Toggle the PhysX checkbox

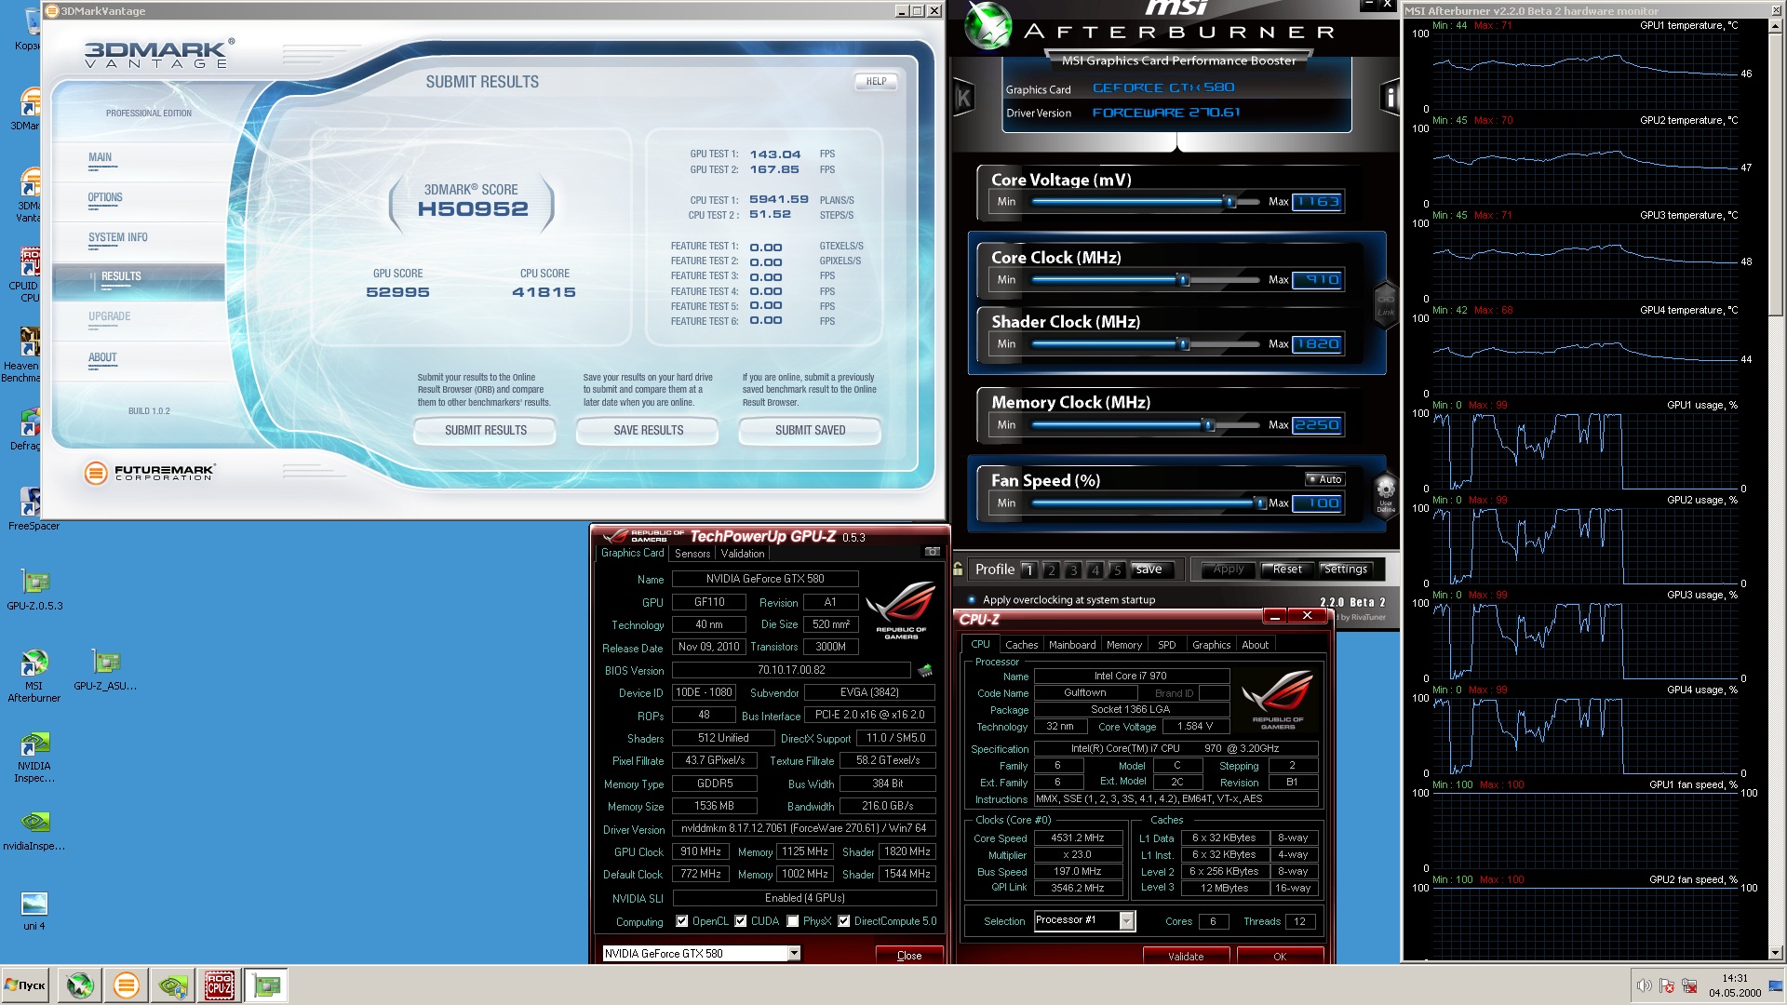coord(792,921)
